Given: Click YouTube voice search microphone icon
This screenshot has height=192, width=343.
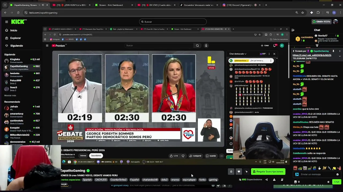Looking at the screenshot, I should coord(206,46).
